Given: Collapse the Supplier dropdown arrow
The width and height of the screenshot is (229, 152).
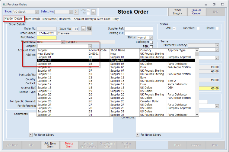Looking at the screenshot, I should click(x=90, y=46).
